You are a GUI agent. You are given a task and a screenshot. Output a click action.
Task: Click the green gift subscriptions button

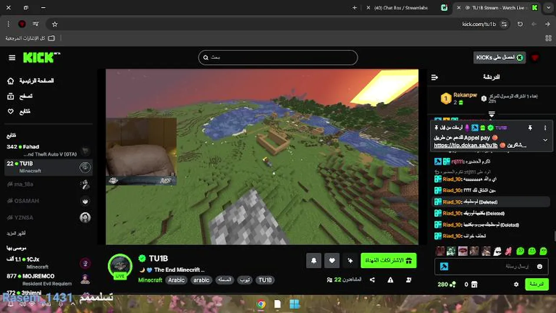tap(388, 260)
